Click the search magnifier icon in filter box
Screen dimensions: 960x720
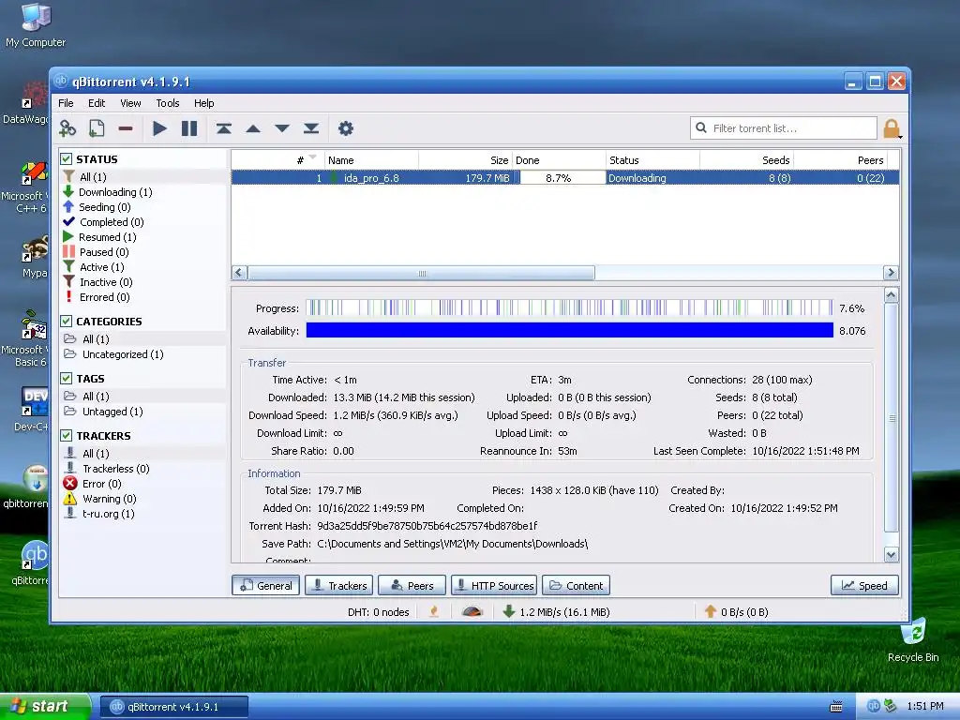[701, 127]
